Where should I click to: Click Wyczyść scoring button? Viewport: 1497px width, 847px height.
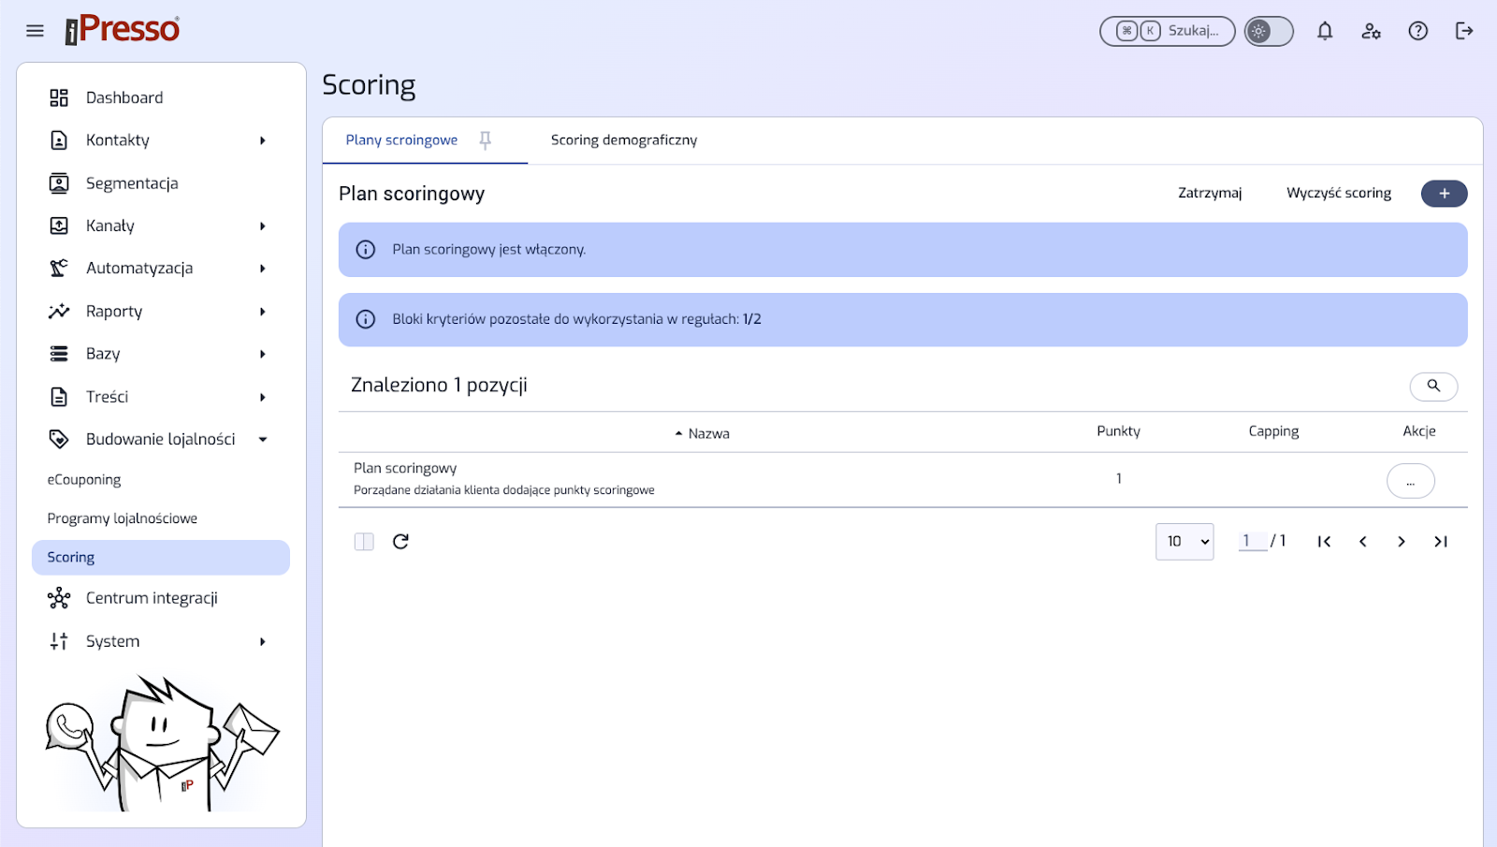pos(1339,193)
